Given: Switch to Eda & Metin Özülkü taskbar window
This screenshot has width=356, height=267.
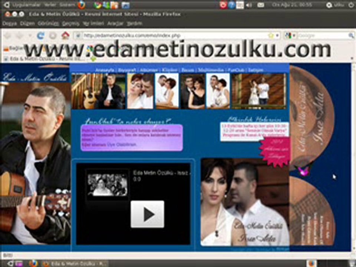Looking at the screenshot, I should point(75,264).
